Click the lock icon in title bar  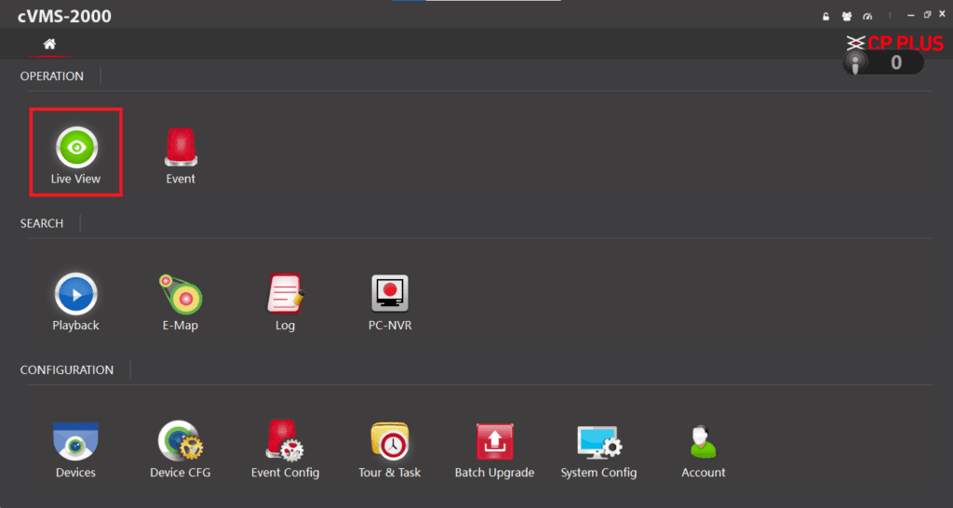(x=825, y=16)
